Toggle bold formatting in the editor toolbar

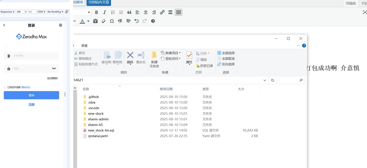tap(97, 12)
